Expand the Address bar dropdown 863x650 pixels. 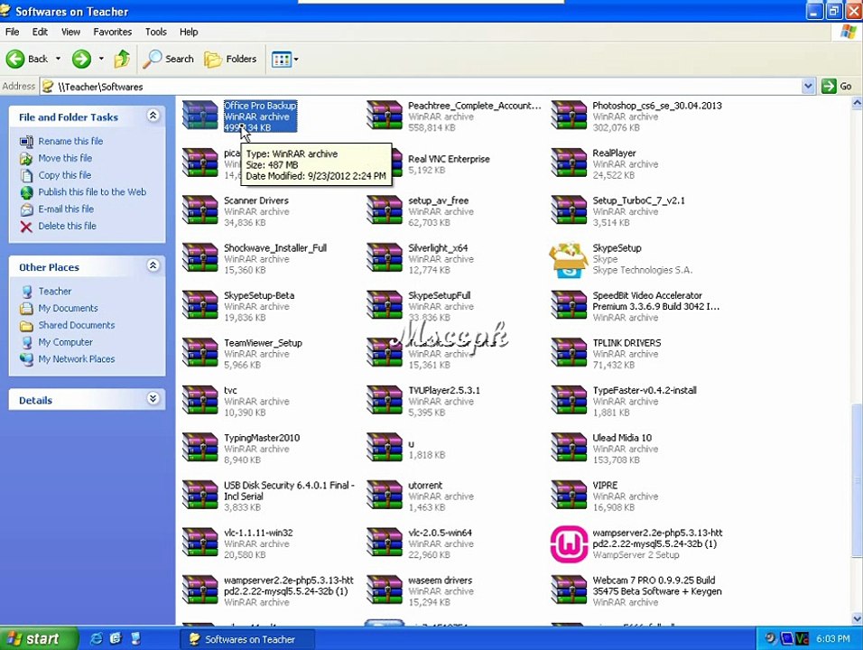pyautogui.click(x=807, y=87)
